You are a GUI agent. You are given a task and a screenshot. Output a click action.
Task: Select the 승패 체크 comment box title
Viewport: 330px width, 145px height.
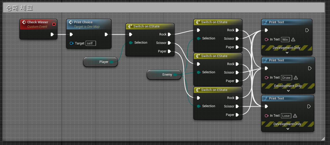(19, 8)
